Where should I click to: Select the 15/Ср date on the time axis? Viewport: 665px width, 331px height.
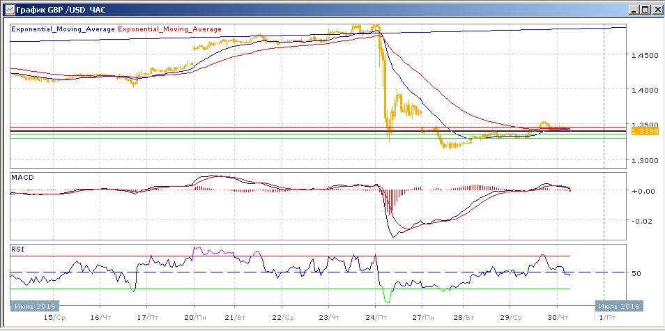(55, 317)
